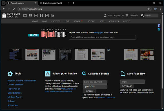Viewport: 164px width, 111px height.
Task: Click the SEARCH button under Collection Search
Action: pyautogui.click(x=90, y=91)
